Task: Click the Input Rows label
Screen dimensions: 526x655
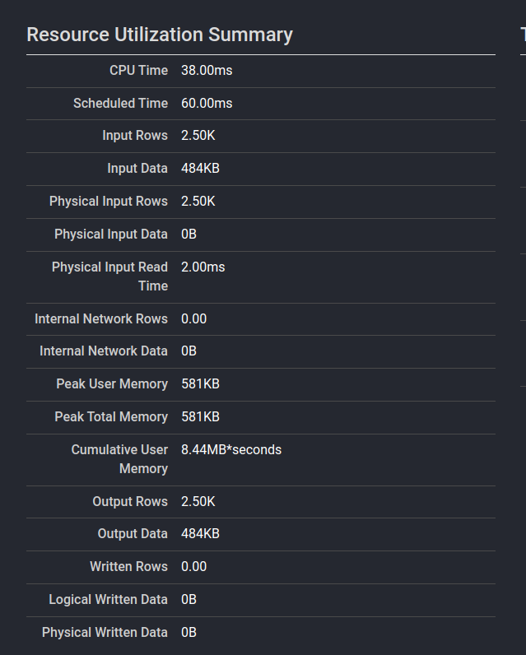Action: 135,135
